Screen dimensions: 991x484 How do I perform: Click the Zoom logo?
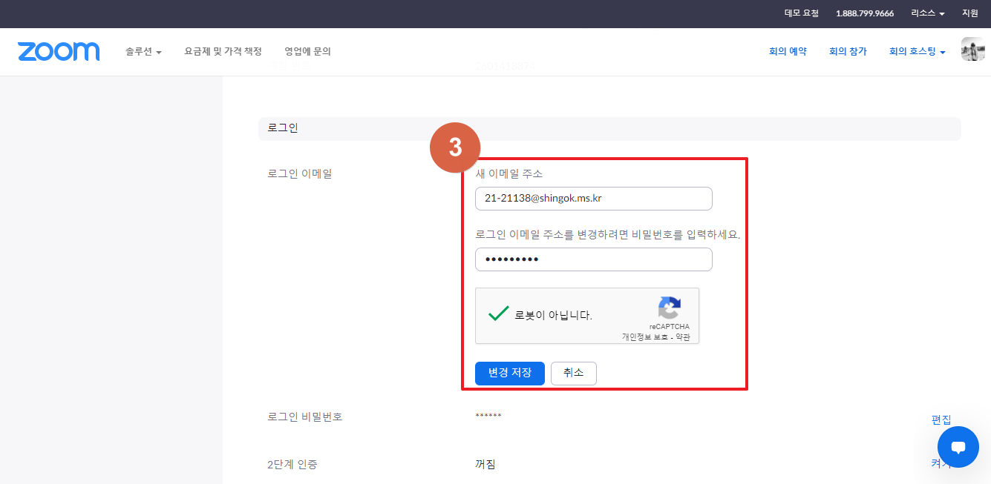(59, 51)
